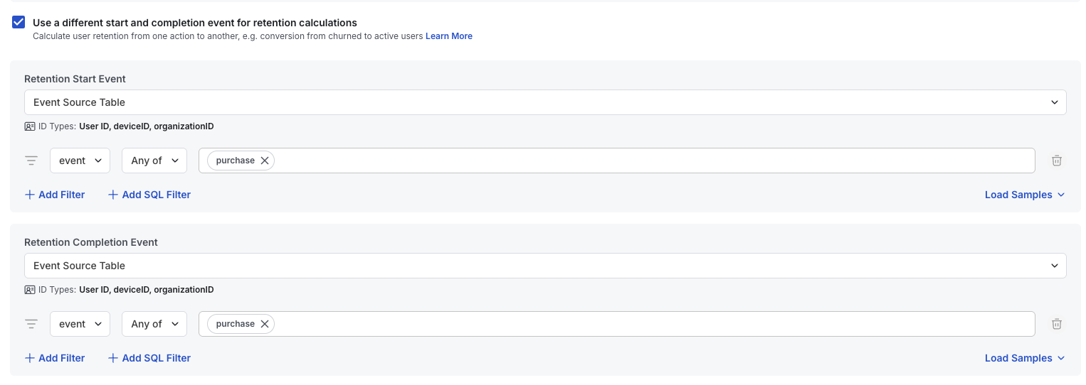Click values input field in Retention Completion Event

click(x=616, y=324)
